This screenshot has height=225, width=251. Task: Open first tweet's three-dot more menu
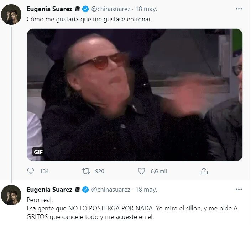239,9
